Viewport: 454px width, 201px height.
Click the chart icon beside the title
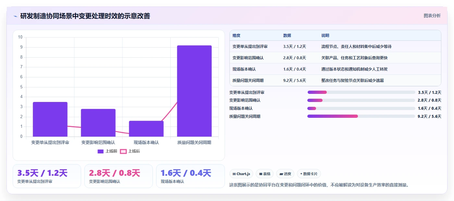[x=15, y=16]
